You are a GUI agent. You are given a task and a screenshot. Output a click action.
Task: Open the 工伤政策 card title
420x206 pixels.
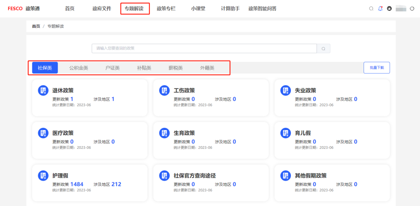click(x=184, y=91)
